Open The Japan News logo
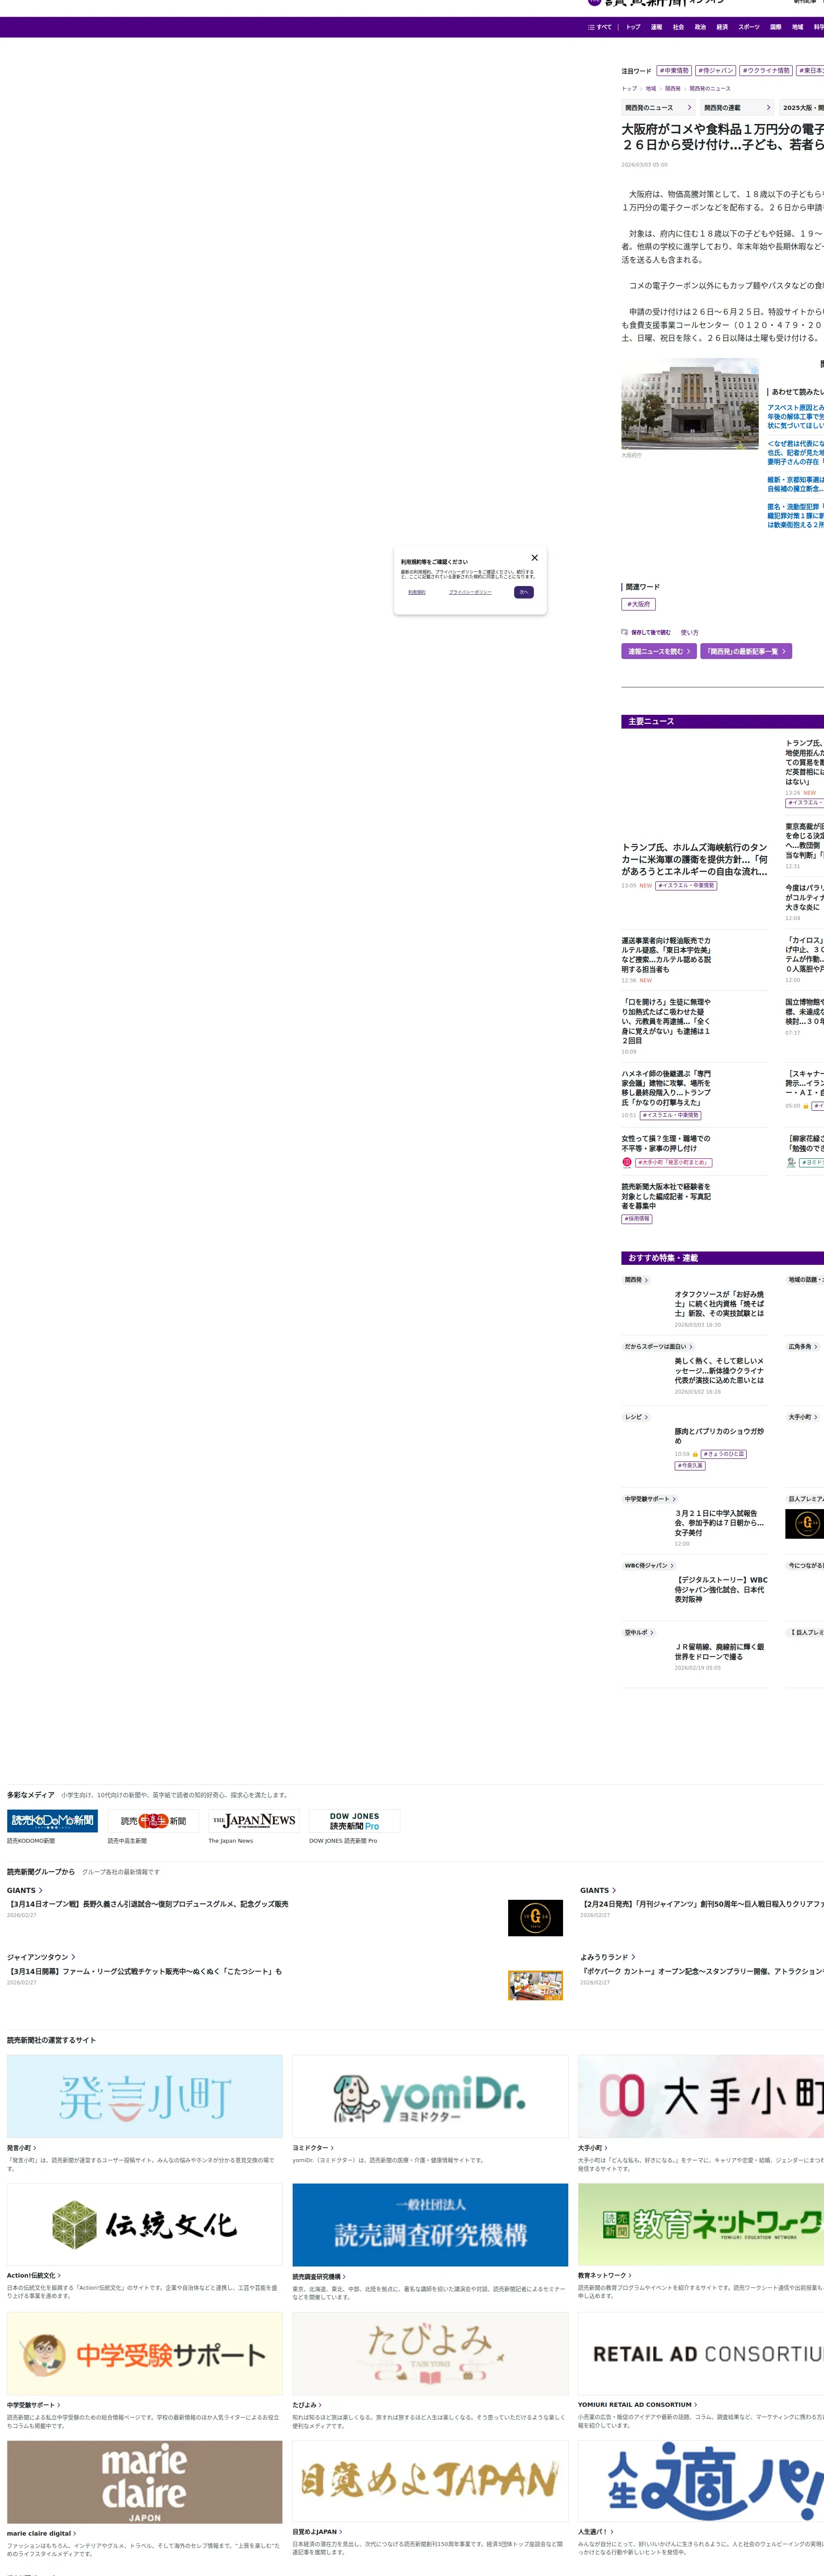Image resolution: width=824 pixels, height=2576 pixels. coord(254,1820)
